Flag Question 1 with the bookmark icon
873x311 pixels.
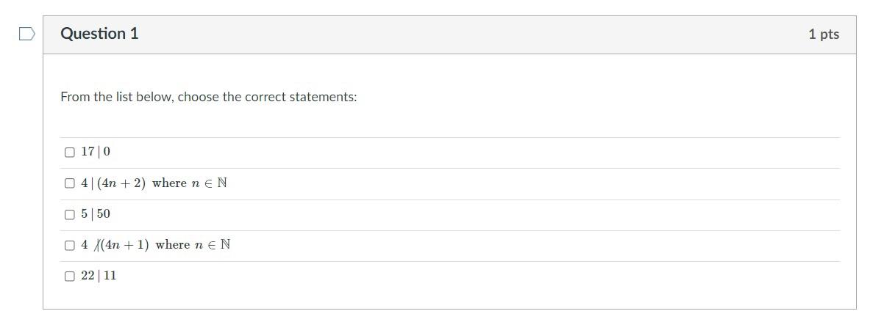(26, 34)
